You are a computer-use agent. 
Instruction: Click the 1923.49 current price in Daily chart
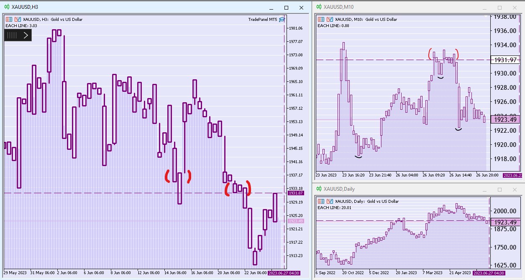point(505,222)
